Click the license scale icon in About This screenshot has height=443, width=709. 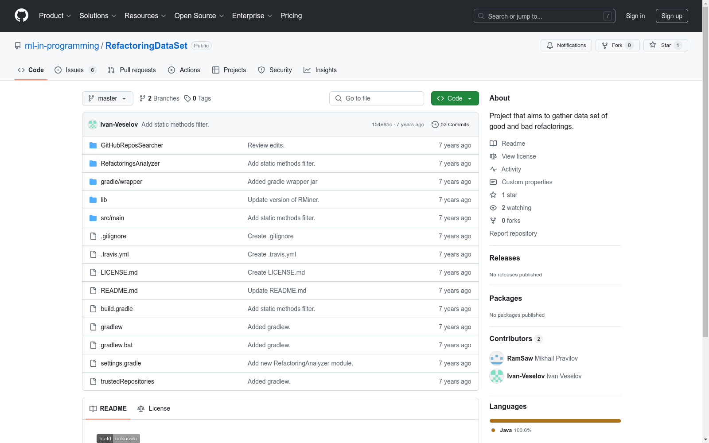pos(493,156)
